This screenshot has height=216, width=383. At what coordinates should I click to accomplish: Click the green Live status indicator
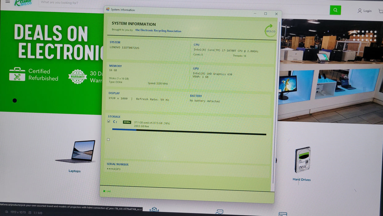tap(104, 191)
